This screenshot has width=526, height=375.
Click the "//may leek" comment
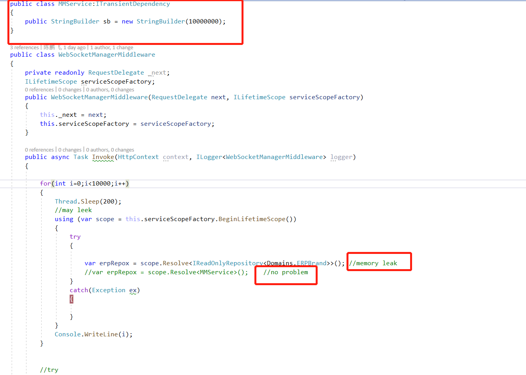(73, 210)
